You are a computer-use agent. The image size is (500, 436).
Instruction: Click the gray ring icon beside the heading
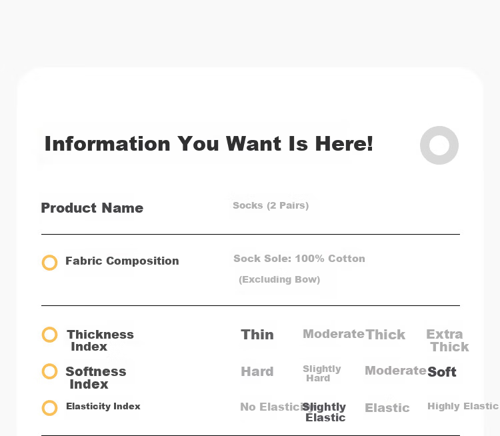pyautogui.click(x=439, y=145)
